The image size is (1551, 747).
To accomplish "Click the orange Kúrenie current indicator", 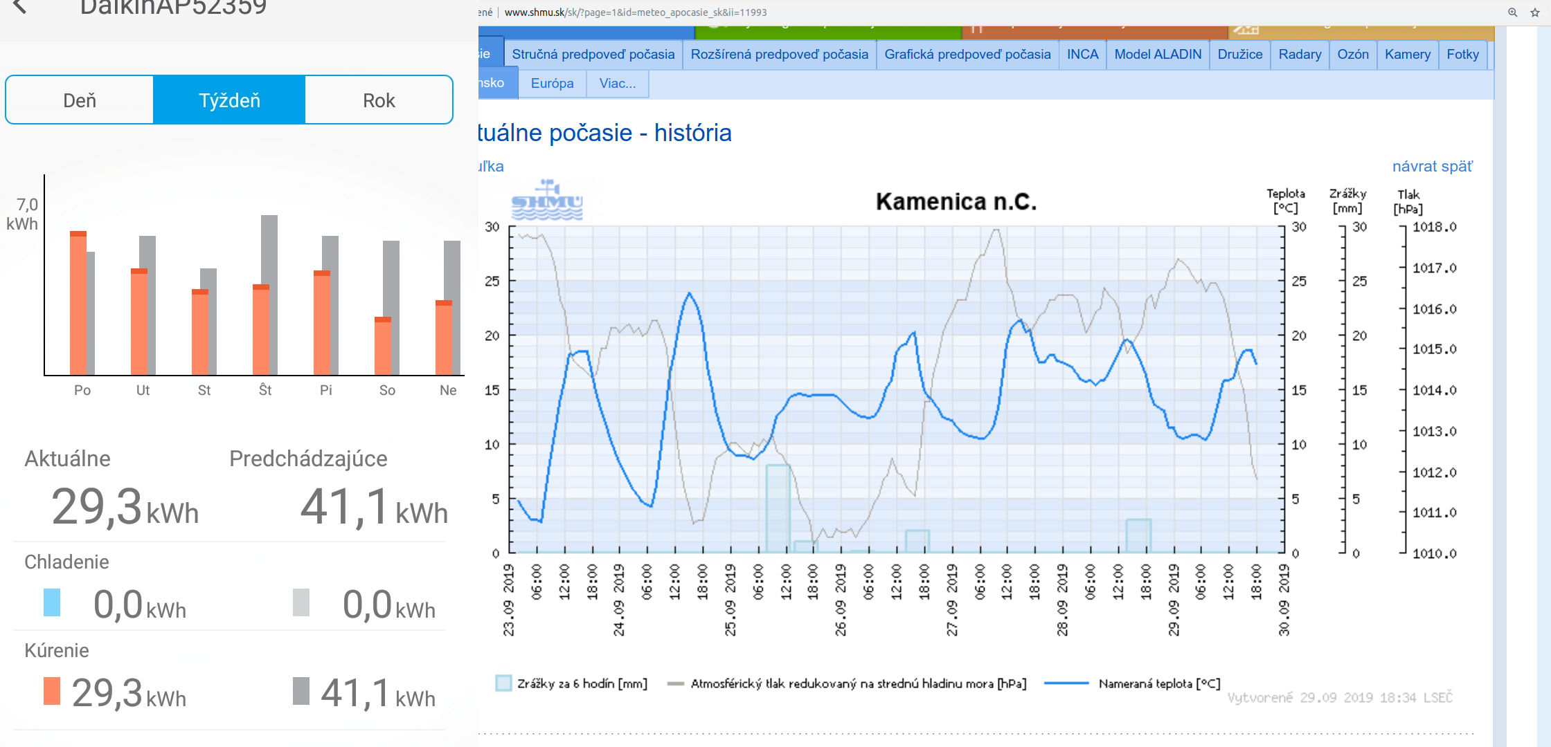I will point(52,691).
